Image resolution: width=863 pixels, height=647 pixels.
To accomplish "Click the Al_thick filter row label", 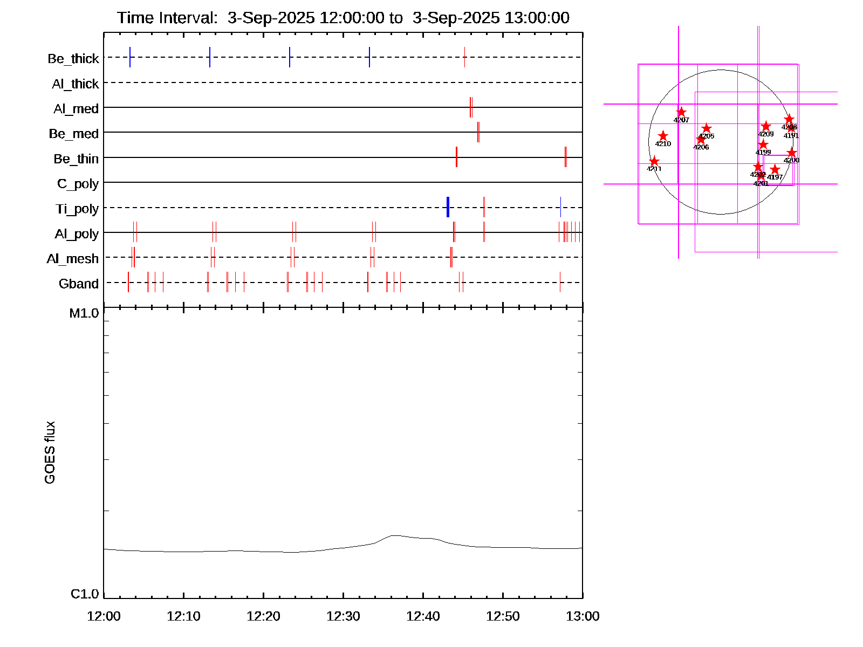I will click(76, 84).
